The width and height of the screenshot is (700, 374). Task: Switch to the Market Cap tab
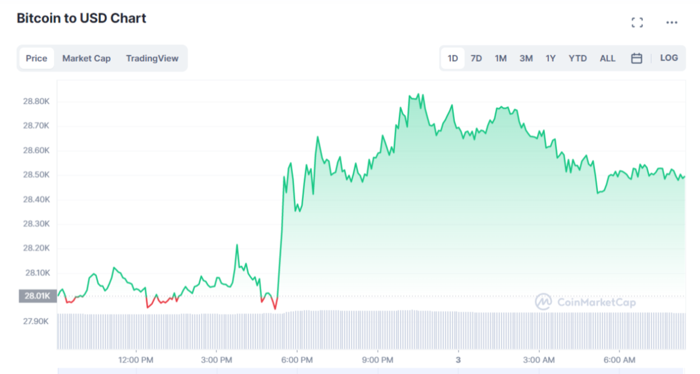pyautogui.click(x=86, y=58)
